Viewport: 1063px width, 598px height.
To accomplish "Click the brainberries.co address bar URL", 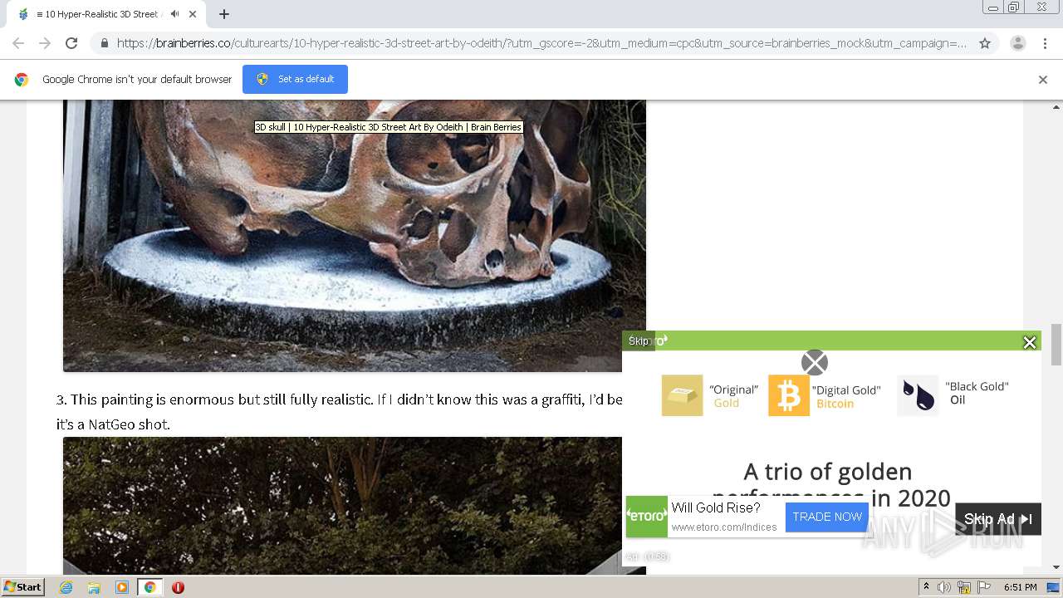I will coord(541,43).
